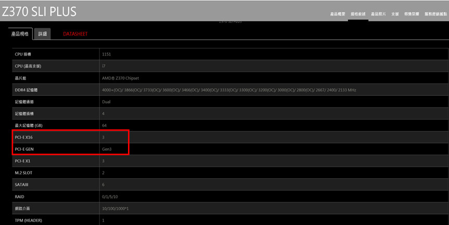The height and width of the screenshot is (225, 449).
Task: Select the 10/100/1000*1 value
Action: click(116, 209)
